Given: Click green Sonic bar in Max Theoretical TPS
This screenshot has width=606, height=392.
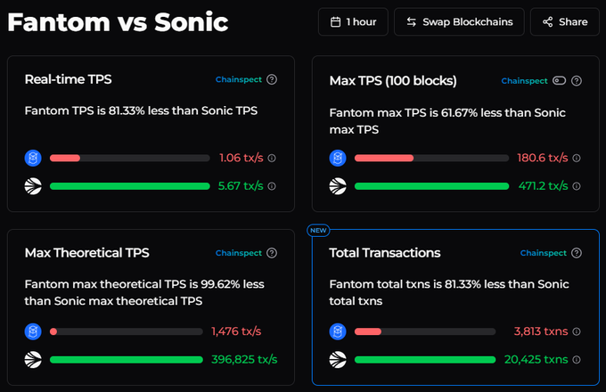Looking at the screenshot, I should click(127, 360).
